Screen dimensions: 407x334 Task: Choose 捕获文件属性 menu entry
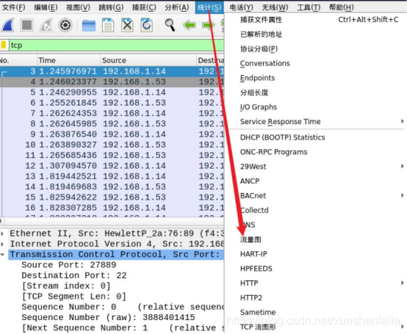[x=315, y=20]
